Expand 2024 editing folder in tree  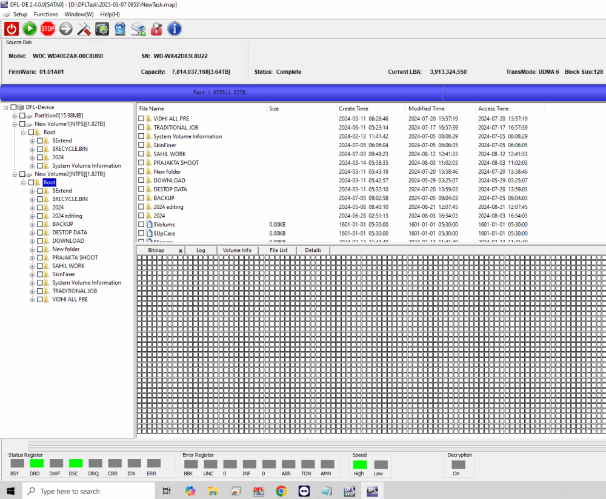point(33,216)
